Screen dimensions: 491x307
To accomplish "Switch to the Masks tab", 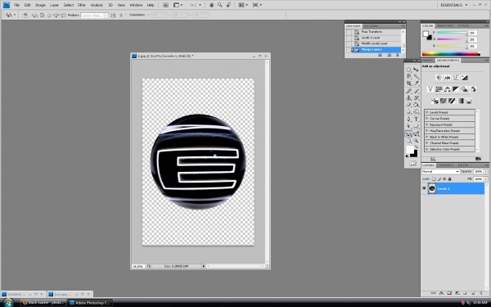I will coord(428,60).
